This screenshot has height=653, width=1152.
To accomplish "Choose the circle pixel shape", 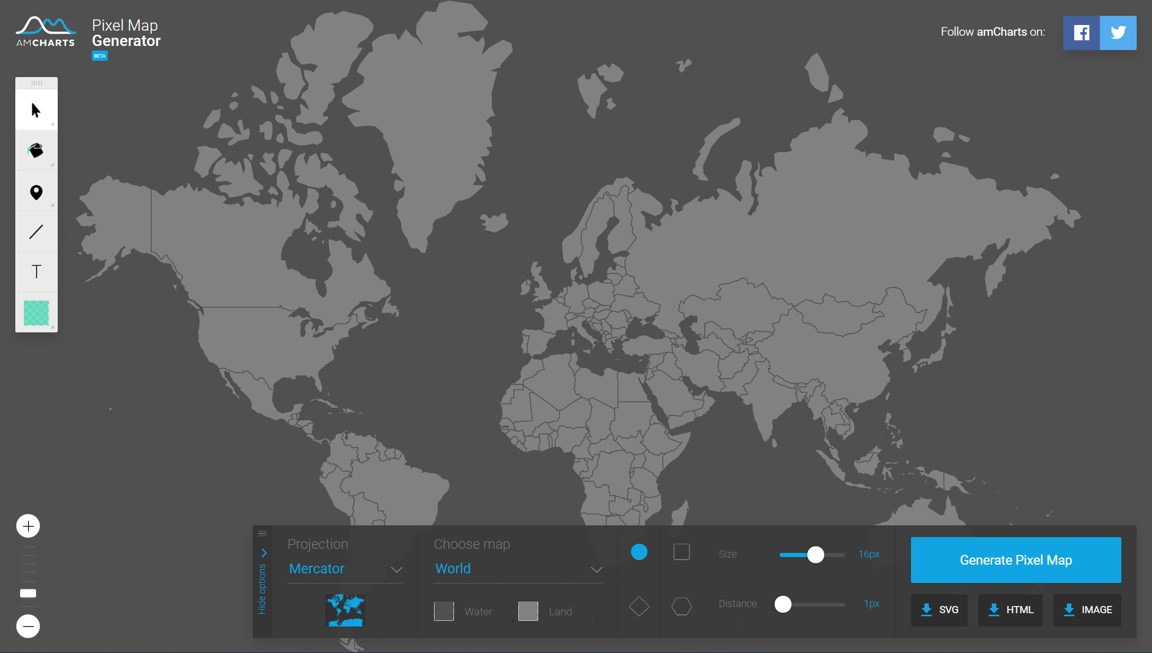I will [639, 552].
